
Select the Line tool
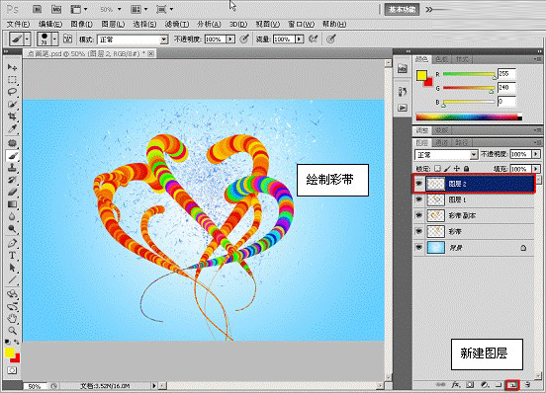12,279
